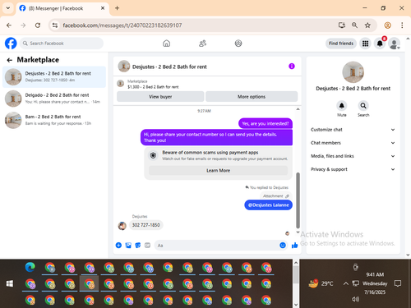
Task: Open the Delgado 2 Bed 2 Bath conversation
Action: click(x=54, y=99)
